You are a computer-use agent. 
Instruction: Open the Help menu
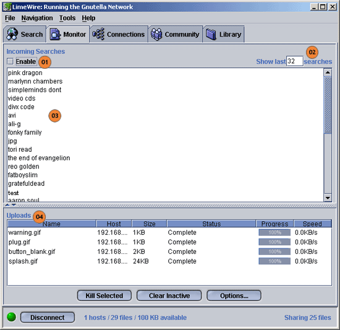click(x=88, y=18)
